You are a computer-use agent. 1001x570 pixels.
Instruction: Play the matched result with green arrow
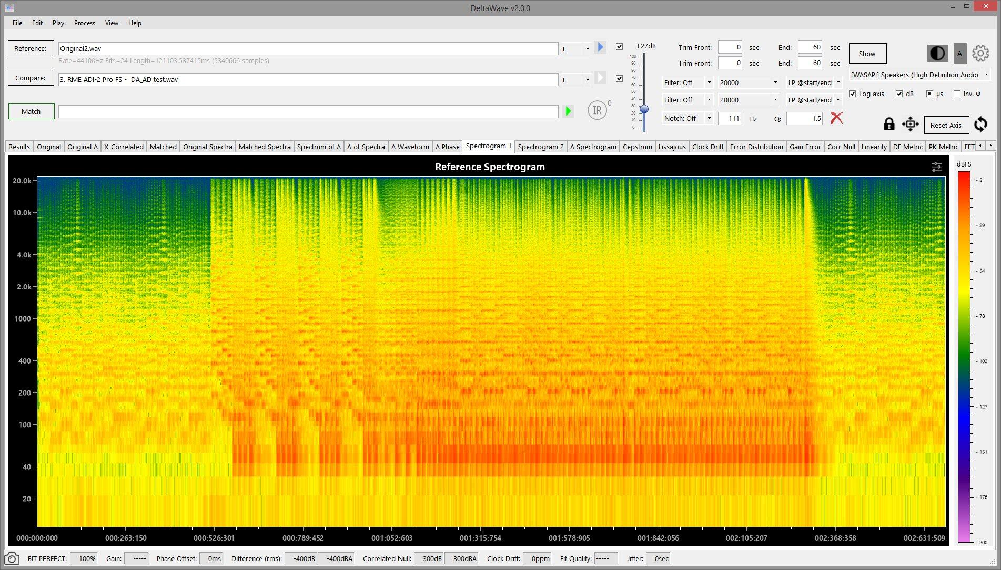568,111
